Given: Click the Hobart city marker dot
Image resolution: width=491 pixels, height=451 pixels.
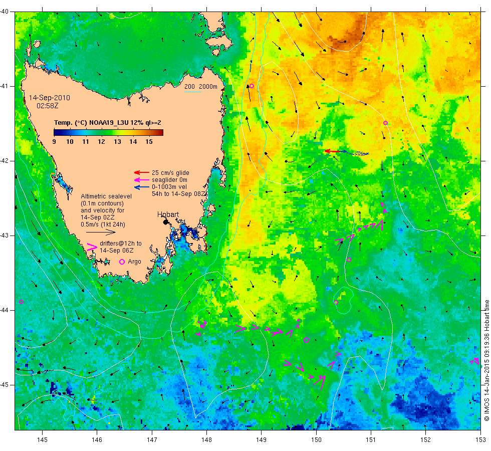Looking at the screenshot, I should click(166, 222).
